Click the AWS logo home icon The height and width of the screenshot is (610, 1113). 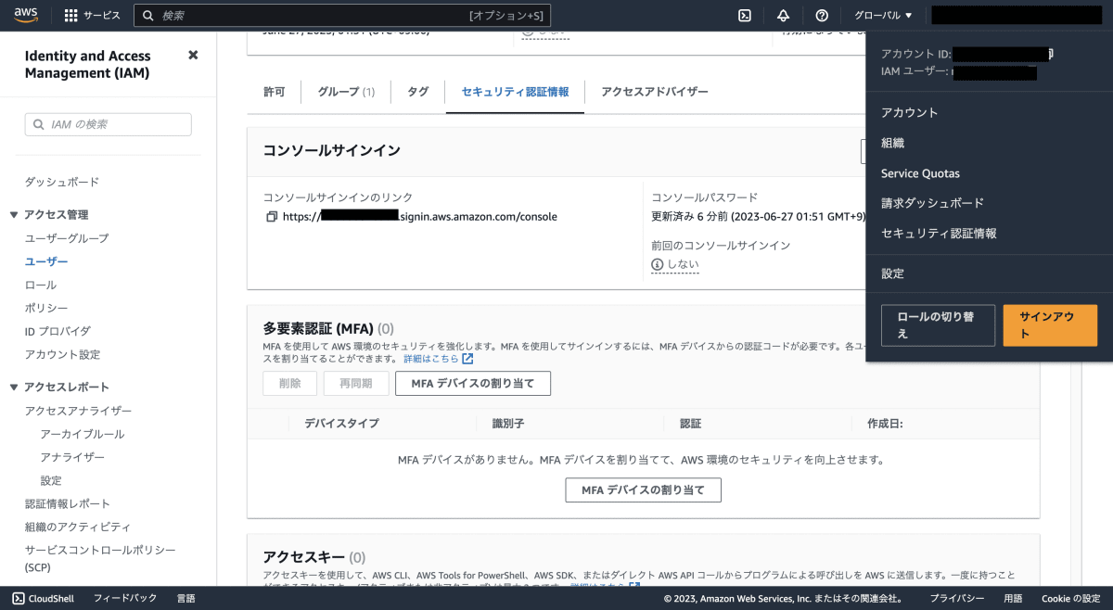click(x=25, y=15)
